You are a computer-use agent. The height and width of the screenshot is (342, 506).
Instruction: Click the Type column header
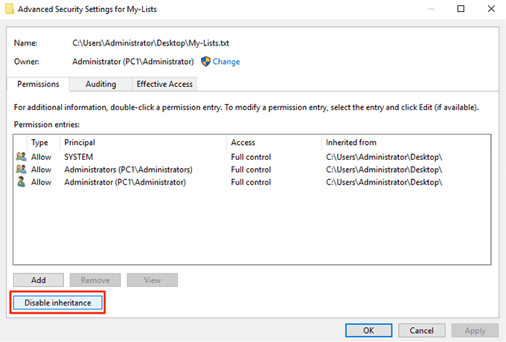tap(39, 142)
